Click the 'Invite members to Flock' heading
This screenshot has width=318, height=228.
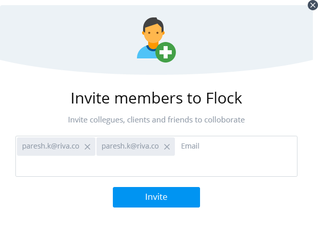(156, 98)
